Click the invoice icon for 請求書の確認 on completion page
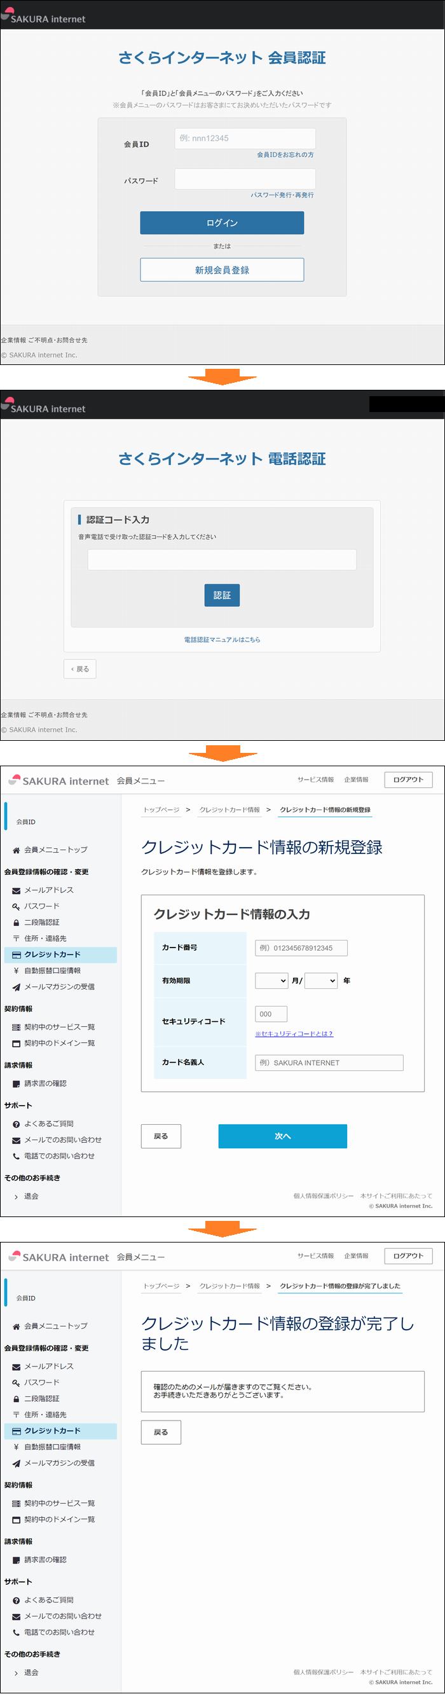The height and width of the screenshot is (1694, 445). 17,1560
